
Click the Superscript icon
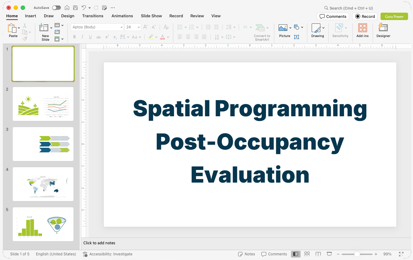click(x=107, y=37)
